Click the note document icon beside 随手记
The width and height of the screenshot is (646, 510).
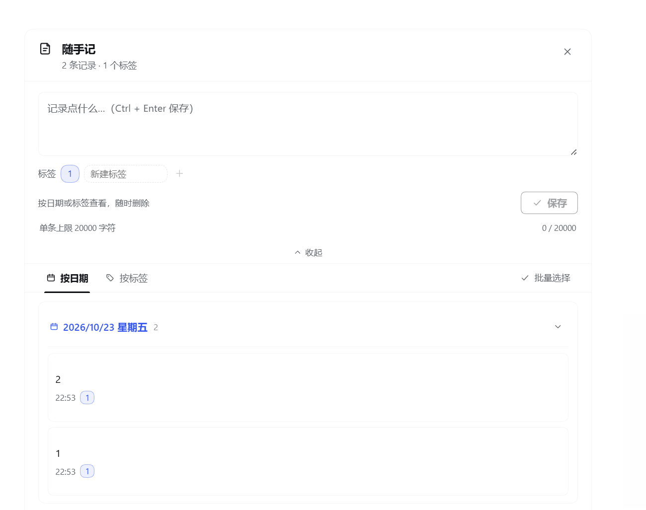[45, 49]
